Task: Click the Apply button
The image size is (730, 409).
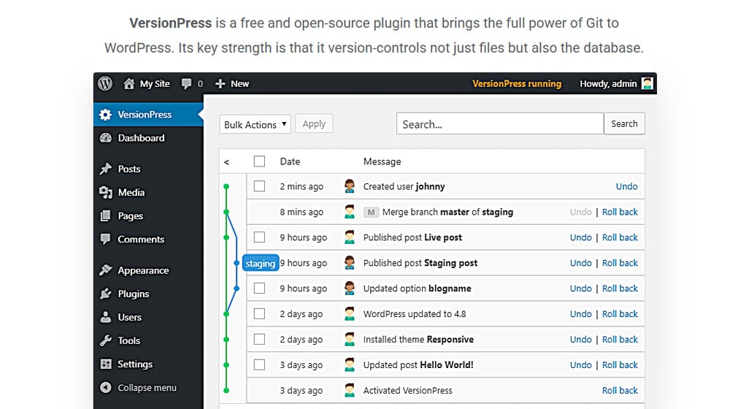Action: coord(314,123)
